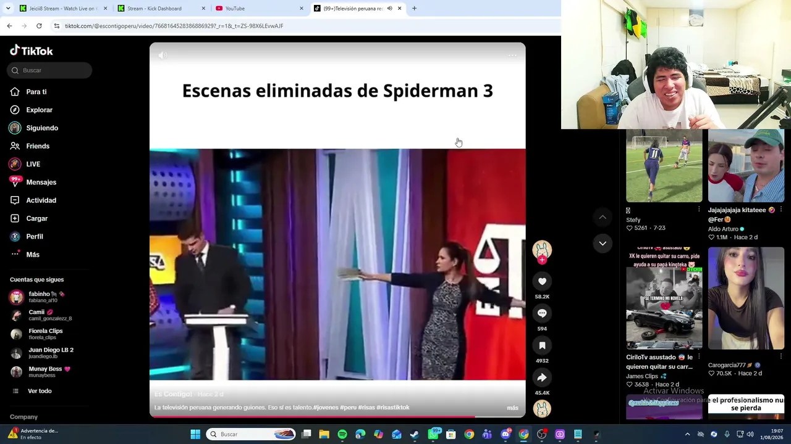Open fabinho's followed account
Image resolution: width=791 pixels, height=444 pixels.
(46, 297)
